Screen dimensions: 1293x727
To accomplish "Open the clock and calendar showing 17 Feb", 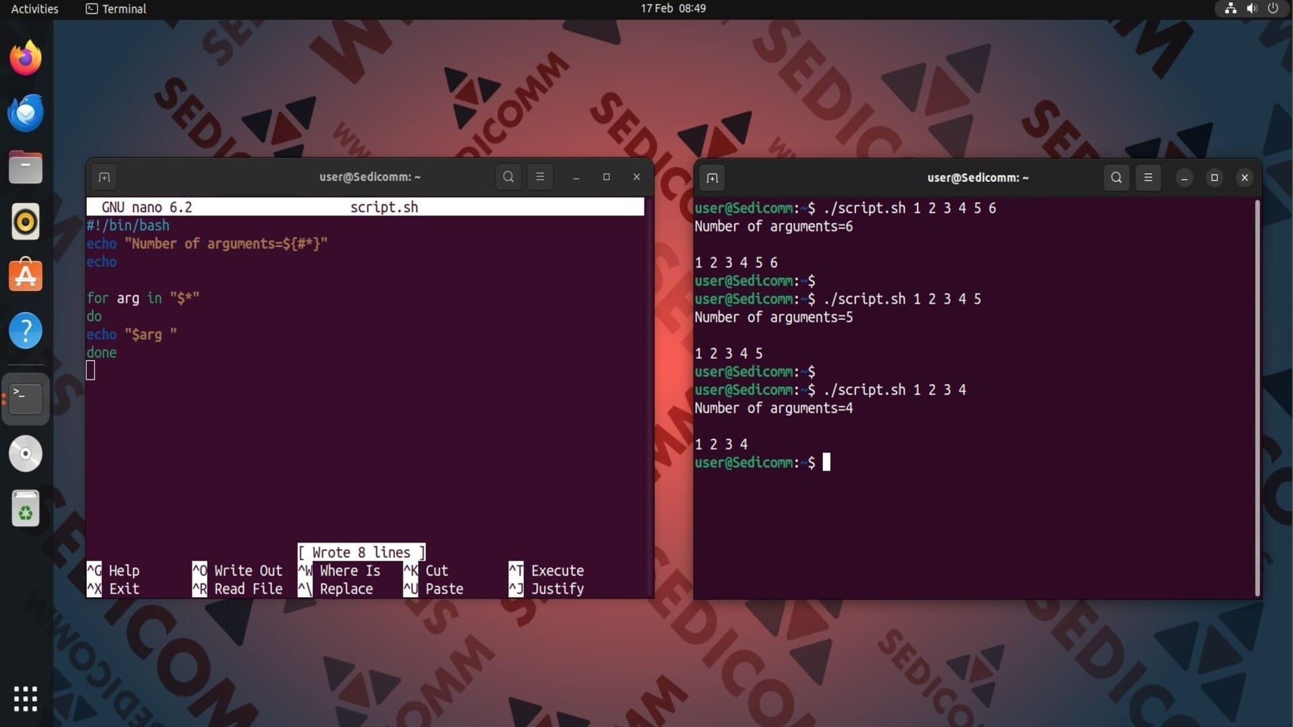I will click(x=672, y=9).
